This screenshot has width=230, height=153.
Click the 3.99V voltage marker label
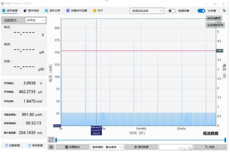tap(219, 51)
